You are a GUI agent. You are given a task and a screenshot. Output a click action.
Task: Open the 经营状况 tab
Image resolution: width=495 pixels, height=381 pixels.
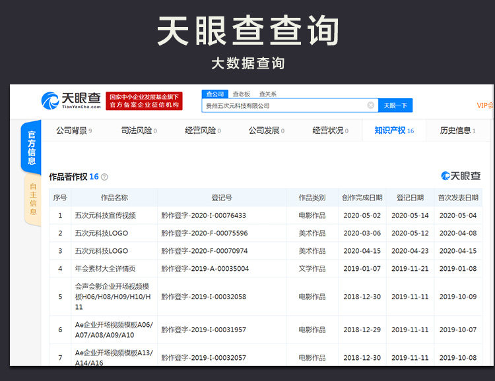pos(330,131)
